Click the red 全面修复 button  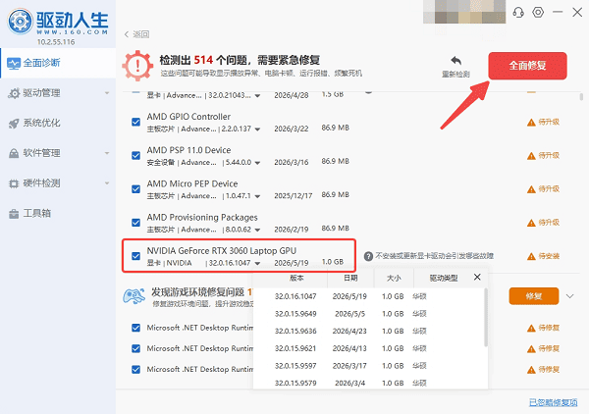point(527,66)
